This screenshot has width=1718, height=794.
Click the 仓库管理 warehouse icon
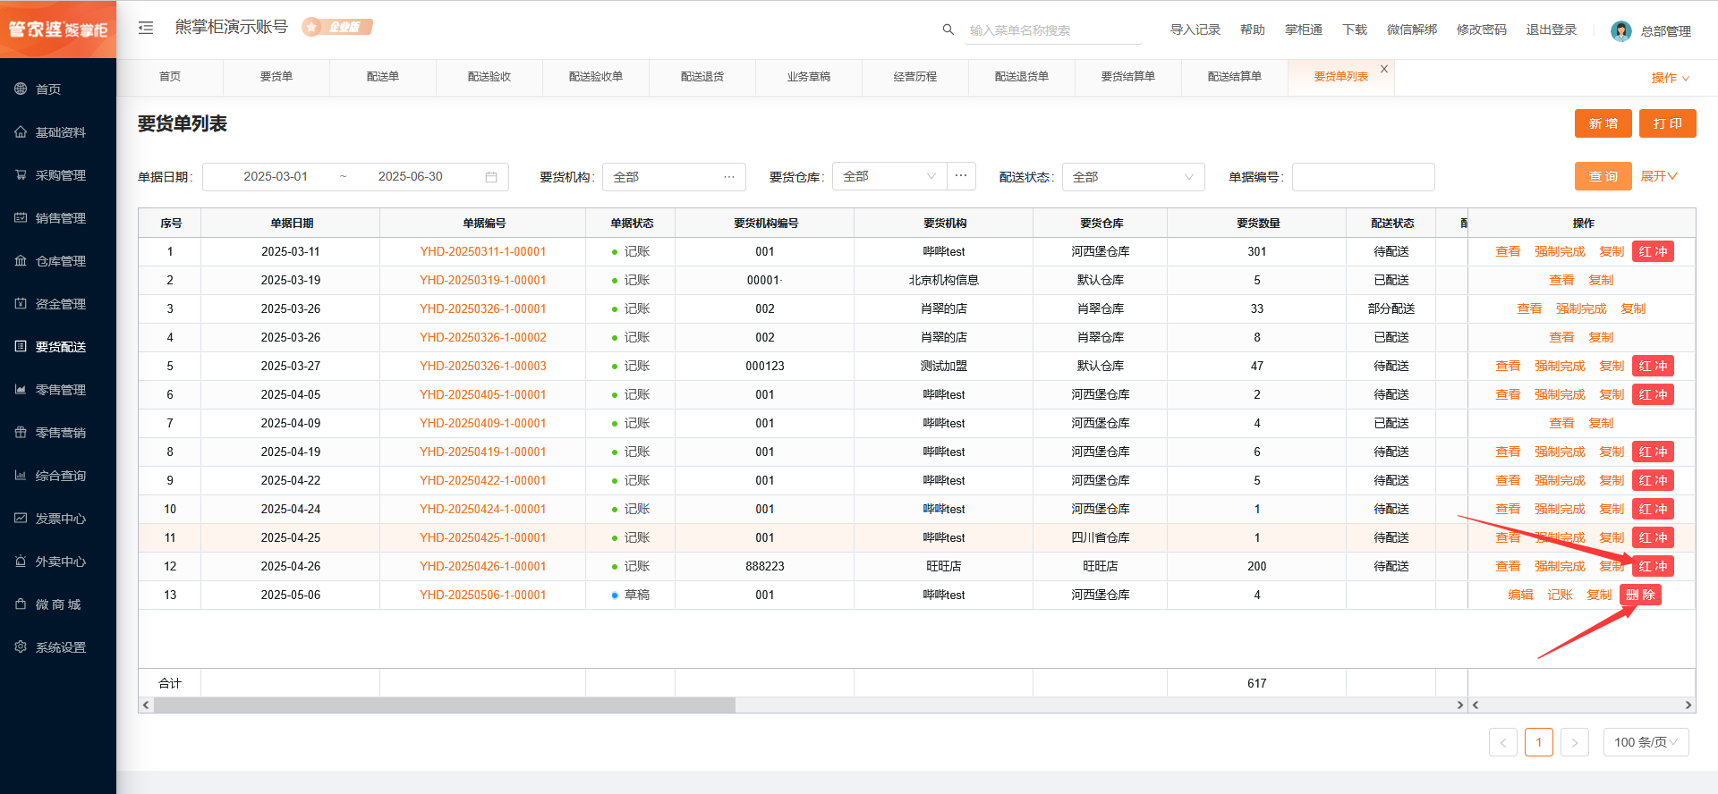click(x=21, y=260)
